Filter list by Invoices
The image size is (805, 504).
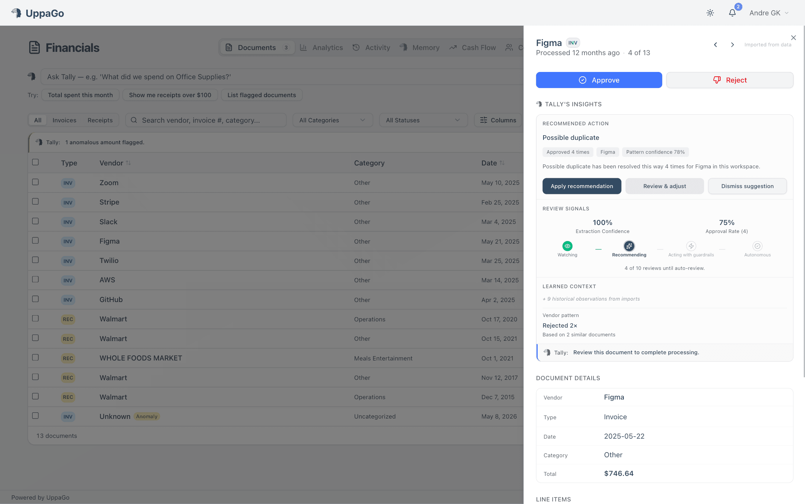[64, 120]
